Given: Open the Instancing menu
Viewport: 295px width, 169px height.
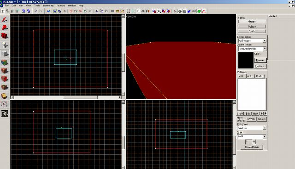Looking at the screenshot, I should (x=48, y=6).
